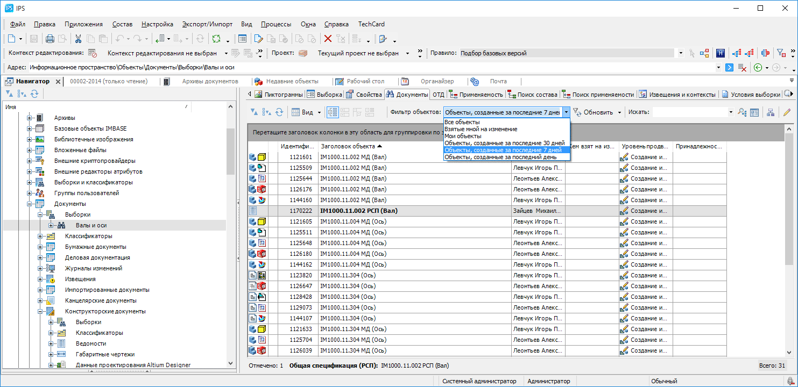798x387 pixels.
Task: Open the 'Настройка' menu
Action: [x=157, y=24]
